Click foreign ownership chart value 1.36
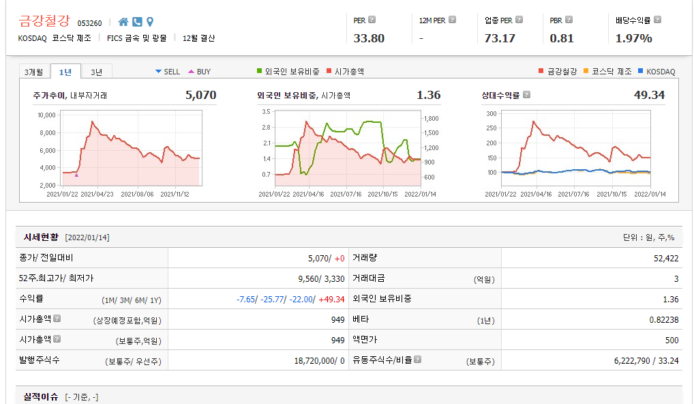The height and width of the screenshot is (404, 694). click(428, 95)
